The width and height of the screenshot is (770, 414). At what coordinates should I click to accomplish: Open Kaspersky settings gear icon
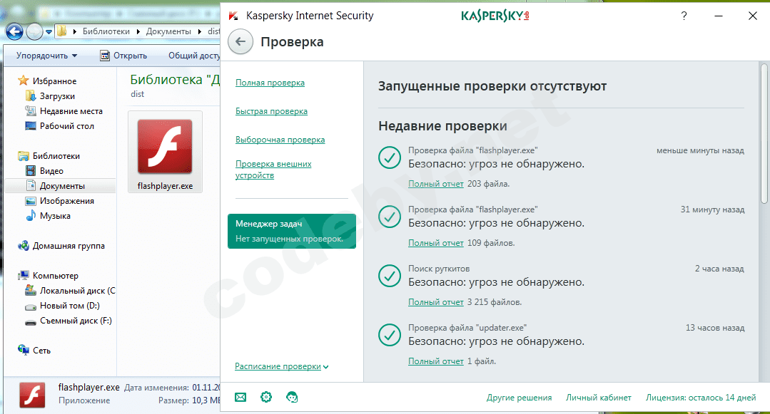pos(266,397)
